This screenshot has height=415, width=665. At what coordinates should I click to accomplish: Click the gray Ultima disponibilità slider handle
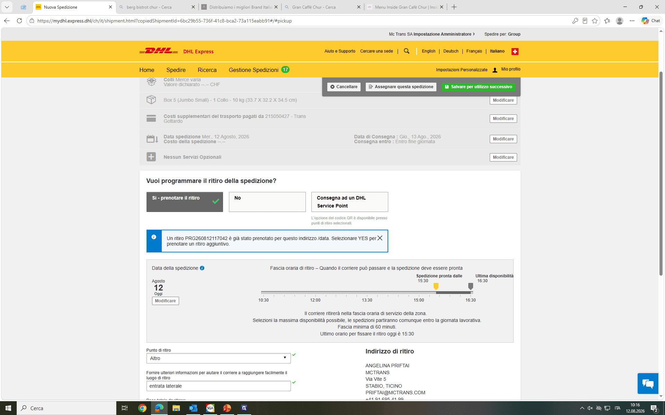[x=471, y=286]
